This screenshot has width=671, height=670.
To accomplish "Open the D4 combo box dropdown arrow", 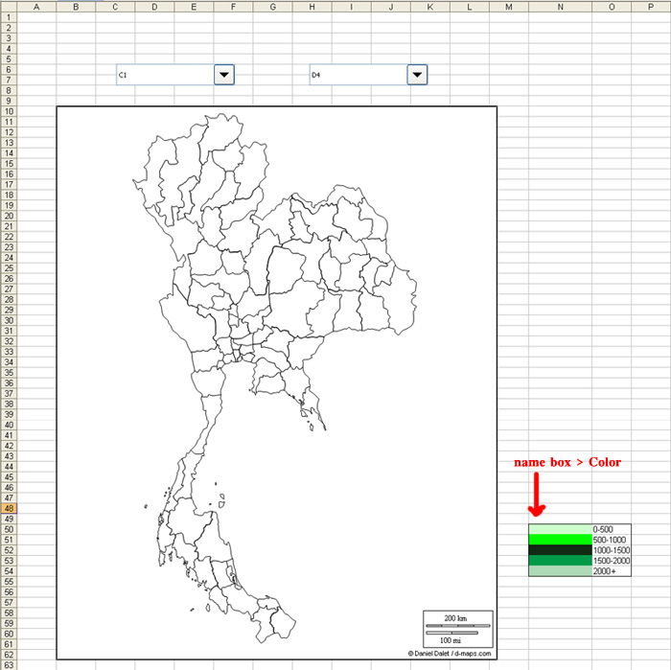I will pyautogui.click(x=416, y=75).
